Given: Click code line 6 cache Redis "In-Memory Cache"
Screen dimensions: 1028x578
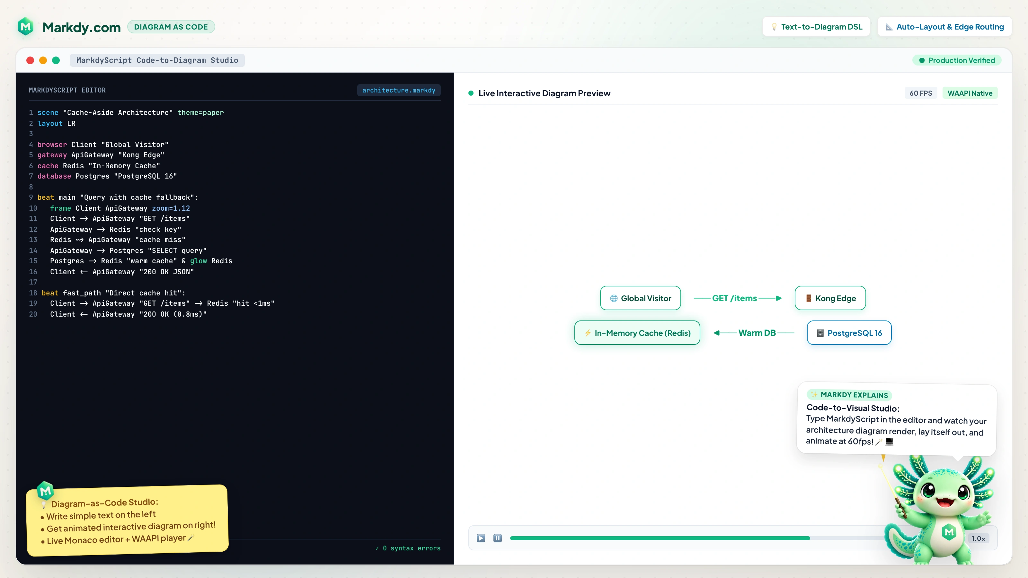Looking at the screenshot, I should [x=99, y=166].
